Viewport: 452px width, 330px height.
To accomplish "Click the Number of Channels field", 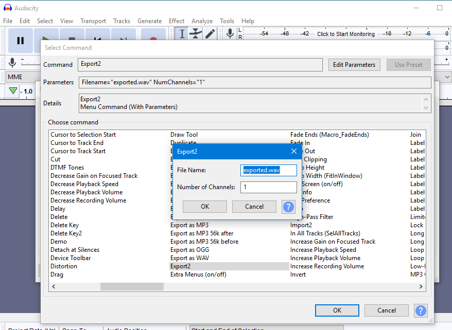I will pyautogui.click(x=268, y=187).
